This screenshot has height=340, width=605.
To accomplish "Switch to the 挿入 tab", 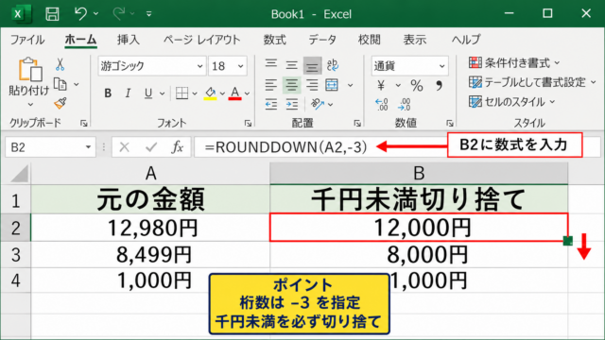I will point(129,40).
